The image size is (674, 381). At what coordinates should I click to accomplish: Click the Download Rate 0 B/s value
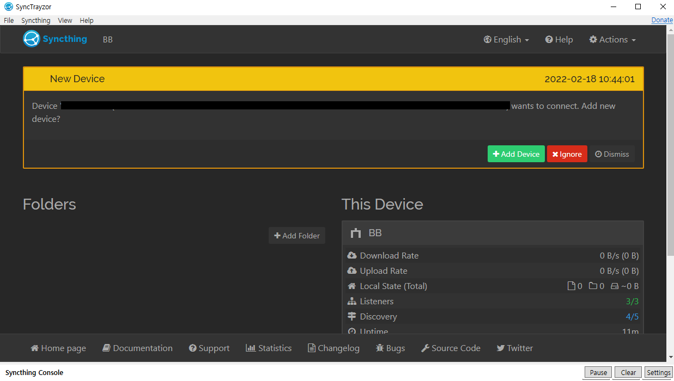620,255
